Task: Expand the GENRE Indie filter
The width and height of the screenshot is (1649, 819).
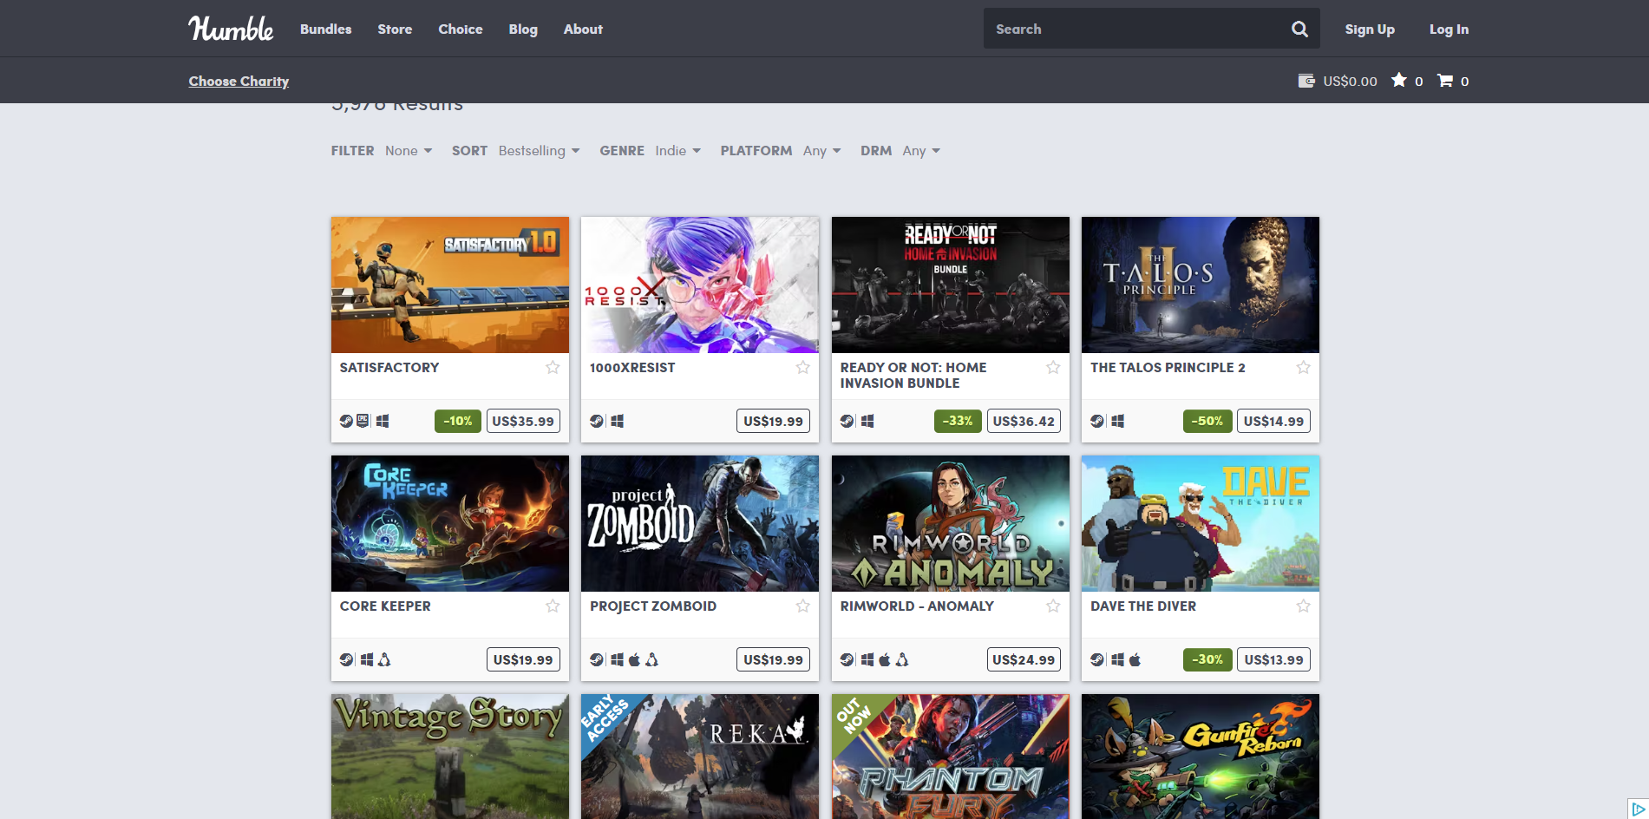Action: 677,150
